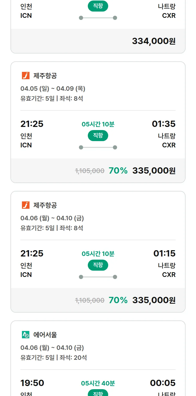Open 제주항공 flight dated 04.06 (월) ~ 04.10 (금)
The height and width of the screenshot is (396, 196).
(x=52, y=218)
